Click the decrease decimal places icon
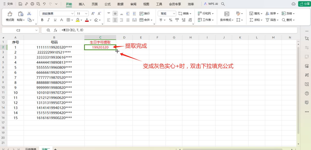 (190, 20)
